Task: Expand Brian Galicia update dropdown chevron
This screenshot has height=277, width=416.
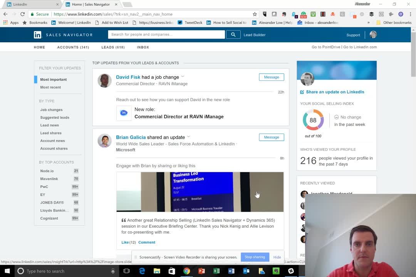Action: (189, 137)
